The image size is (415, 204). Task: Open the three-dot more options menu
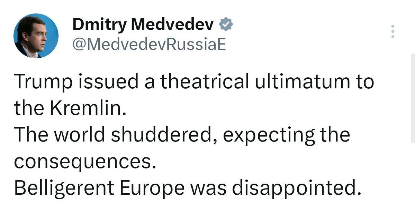tap(393, 31)
